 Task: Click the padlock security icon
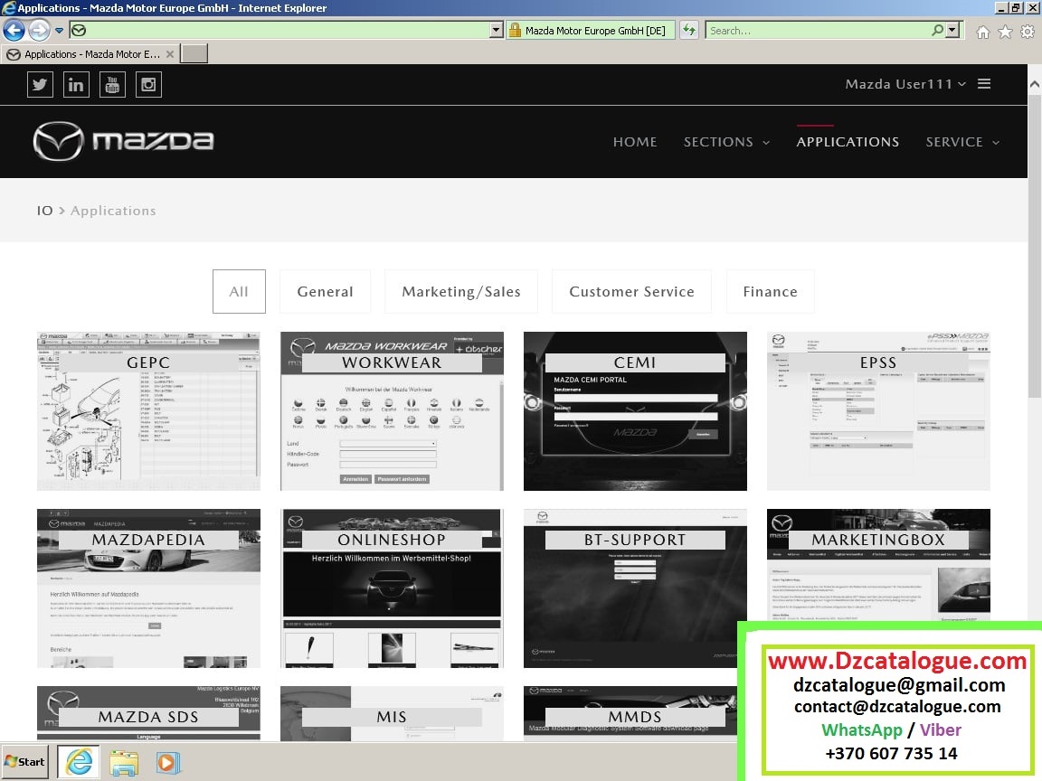tap(515, 31)
